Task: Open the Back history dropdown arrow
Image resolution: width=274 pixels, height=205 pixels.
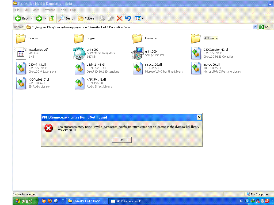Action: (x=32, y=18)
